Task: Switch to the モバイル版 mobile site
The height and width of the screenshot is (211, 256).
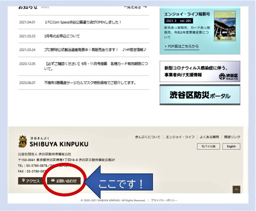Action: tap(208, 146)
